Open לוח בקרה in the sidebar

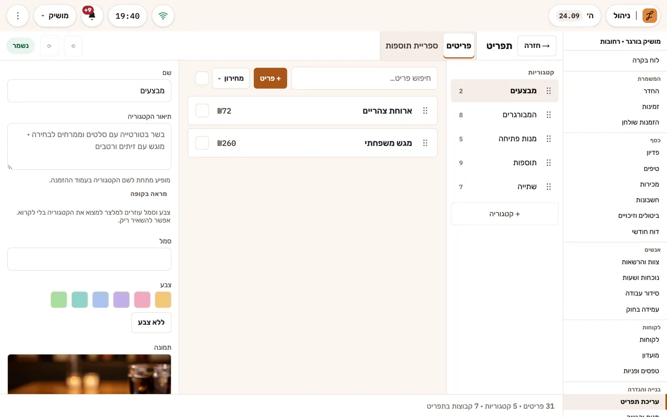coord(615,60)
